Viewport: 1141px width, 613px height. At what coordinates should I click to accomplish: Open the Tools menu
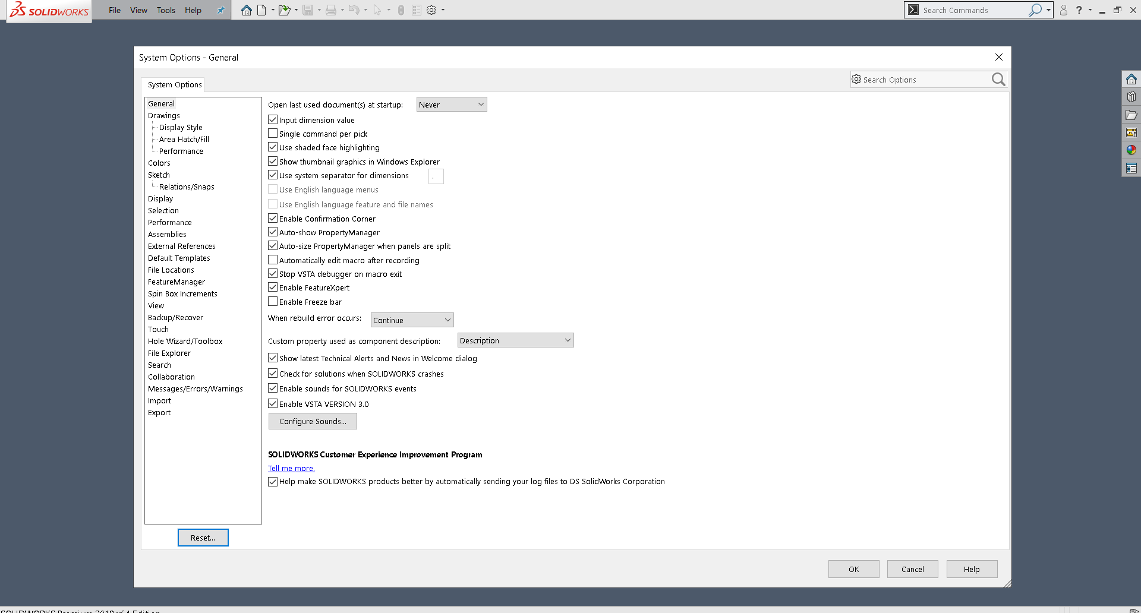point(166,10)
